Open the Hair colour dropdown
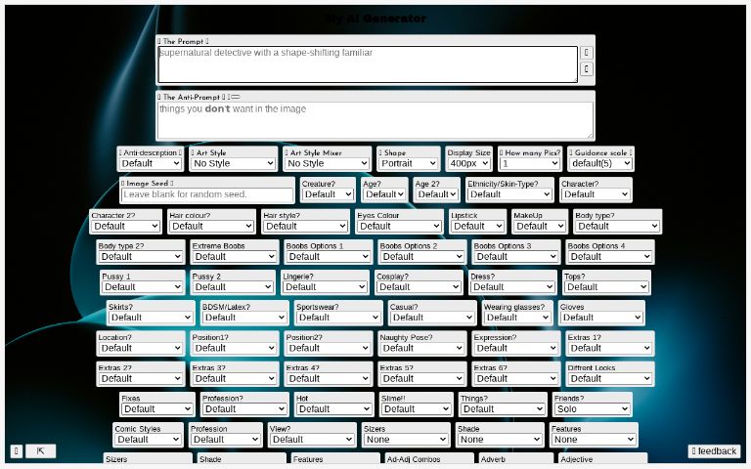The width and height of the screenshot is (751, 469). tap(211, 226)
